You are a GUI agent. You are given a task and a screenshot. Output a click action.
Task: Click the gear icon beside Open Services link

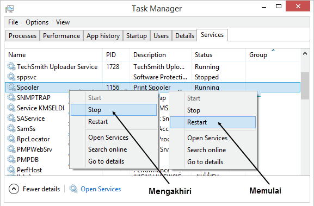pos(73,189)
